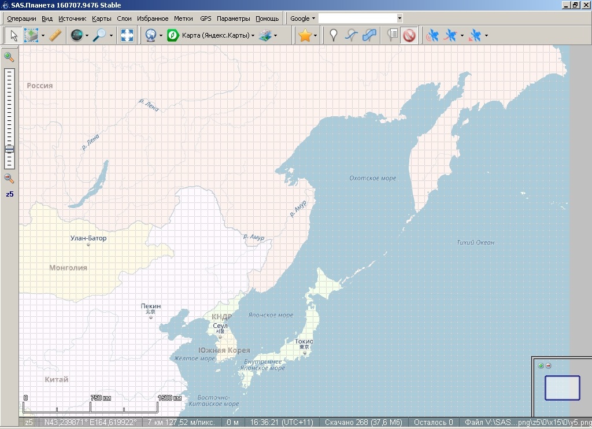Click the search text input field
The width and height of the screenshot is (592, 429).
[x=357, y=19]
